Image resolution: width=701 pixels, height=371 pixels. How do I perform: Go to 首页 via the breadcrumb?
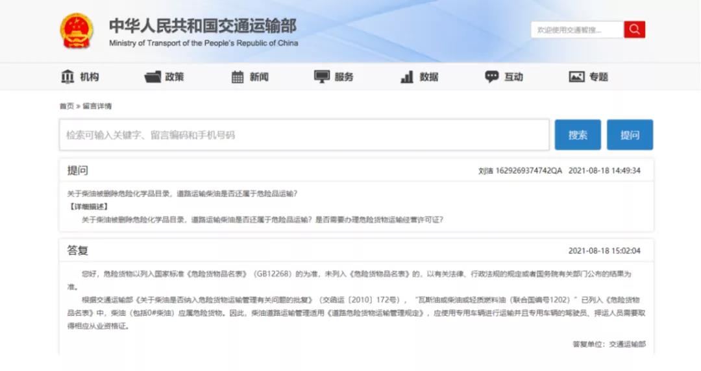pos(66,106)
